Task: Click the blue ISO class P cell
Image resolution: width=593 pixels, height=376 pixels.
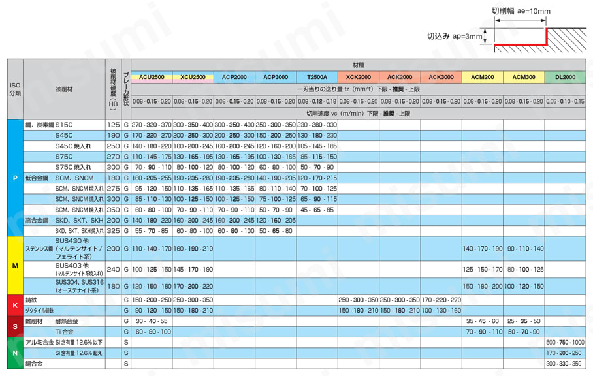Action: point(15,178)
